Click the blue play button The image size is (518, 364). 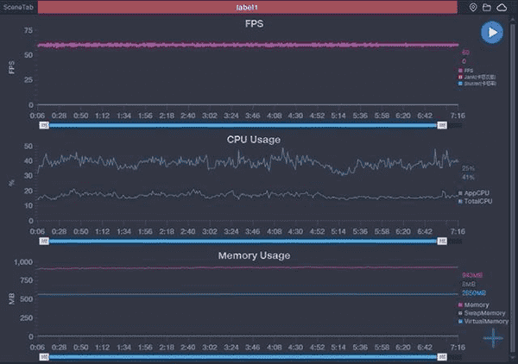pyautogui.click(x=491, y=33)
